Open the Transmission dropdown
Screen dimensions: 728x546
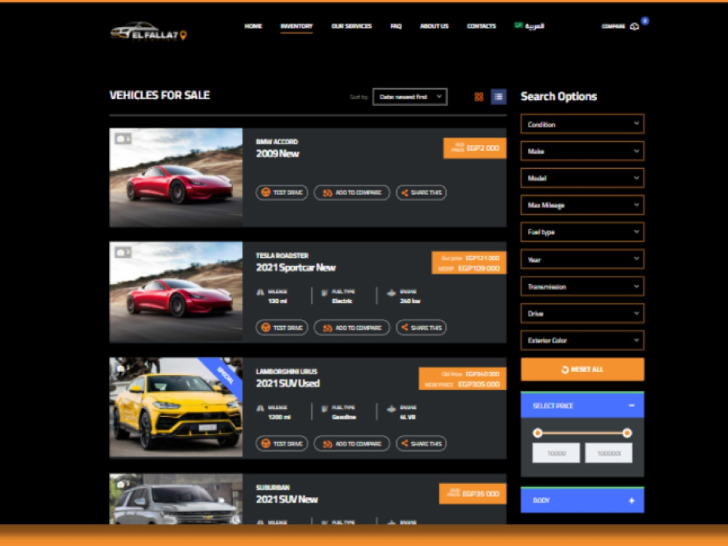point(582,286)
